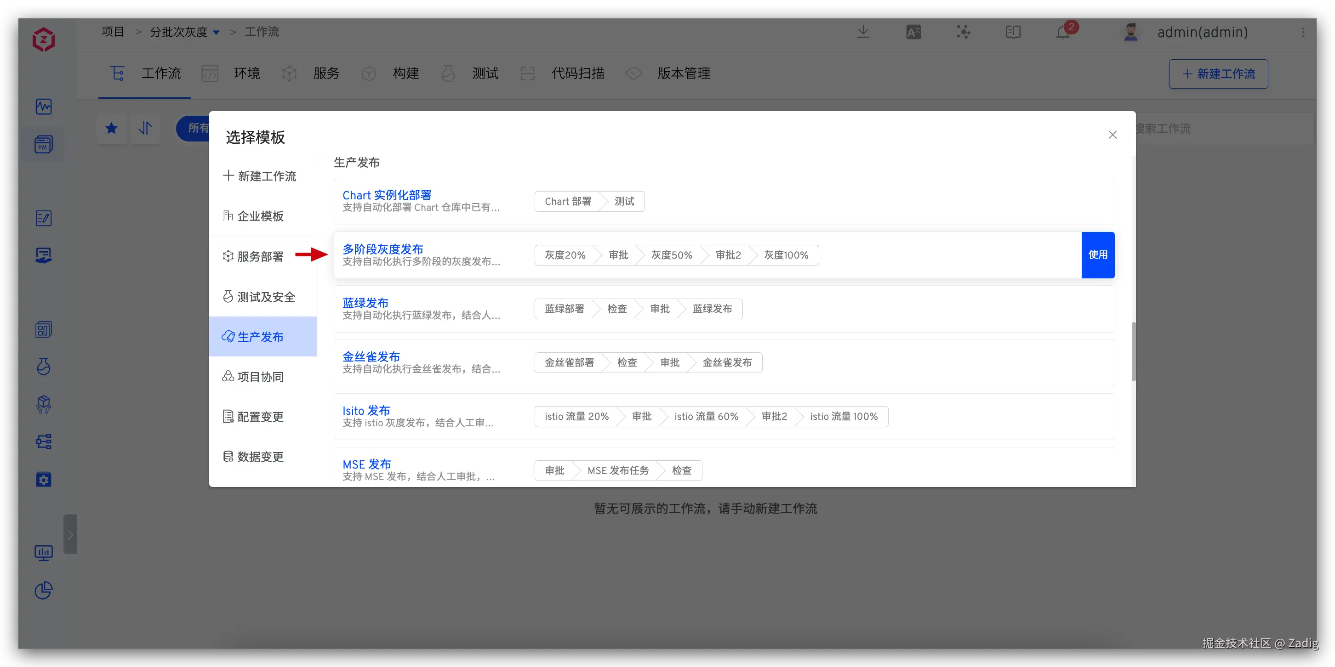Click the download icon in header
This screenshot has width=1335, height=667.
tap(863, 32)
